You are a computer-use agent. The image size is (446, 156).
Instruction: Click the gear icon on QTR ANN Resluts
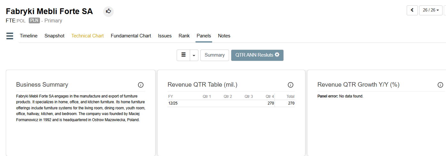tap(277, 55)
